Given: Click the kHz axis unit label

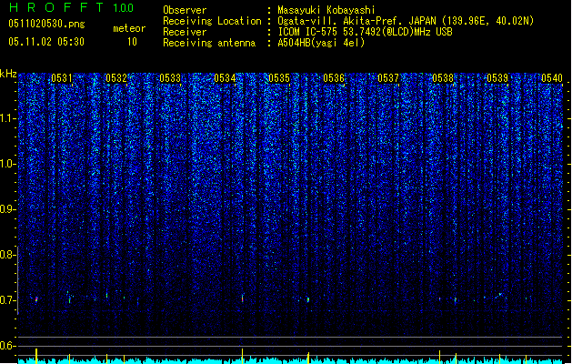Looking at the screenshot, I should coord(8,74).
